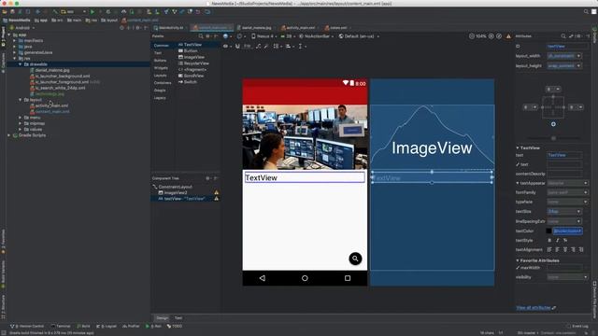Run the app with the green play button

pos(93,12)
